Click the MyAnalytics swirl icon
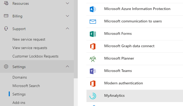 pos(93,96)
